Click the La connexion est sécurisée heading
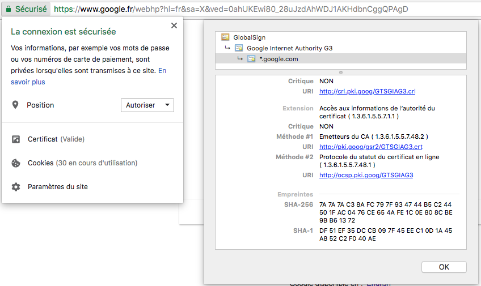The image size is (481, 286). tap(63, 32)
